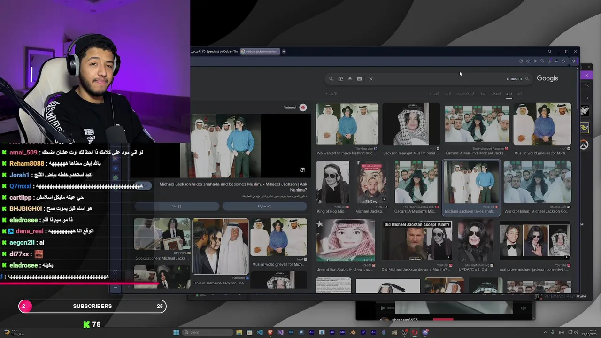Switch to the News search tab

pos(483,93)
